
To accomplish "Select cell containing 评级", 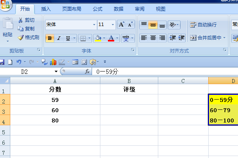I will pyautogui.click(x=129, y=89).
